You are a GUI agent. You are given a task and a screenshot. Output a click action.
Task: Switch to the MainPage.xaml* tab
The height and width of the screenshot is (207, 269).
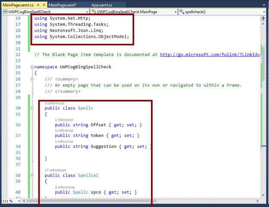(x=62, y=5)
